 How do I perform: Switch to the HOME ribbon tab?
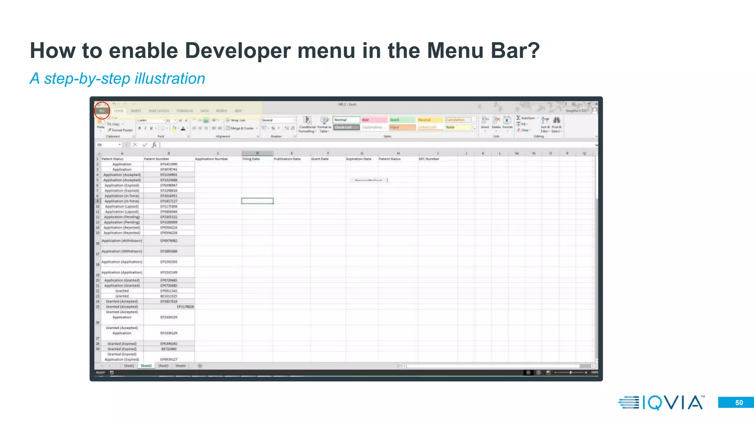[119, 111]
